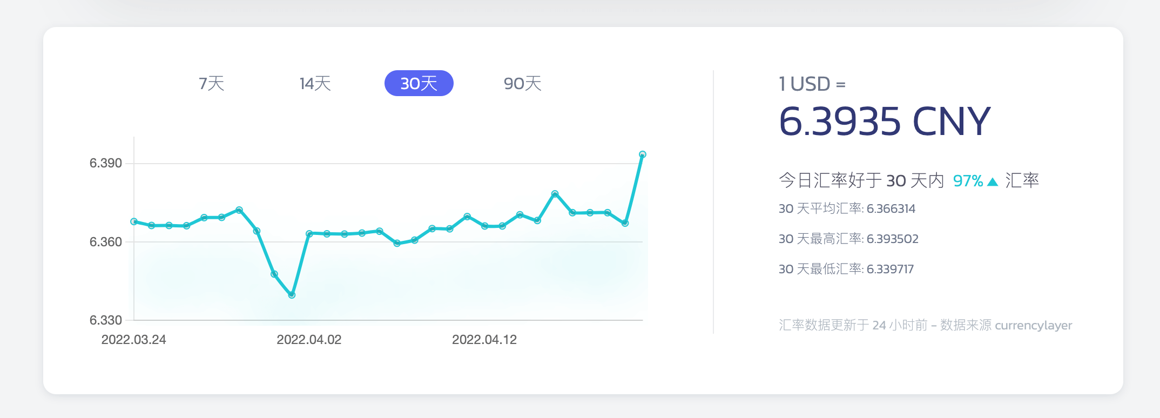Select the 14天 time range tab

(x=315, y=84)
